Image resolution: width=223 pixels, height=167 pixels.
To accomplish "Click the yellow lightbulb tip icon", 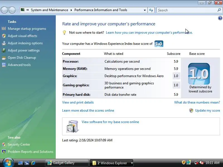I will [64, 33].
